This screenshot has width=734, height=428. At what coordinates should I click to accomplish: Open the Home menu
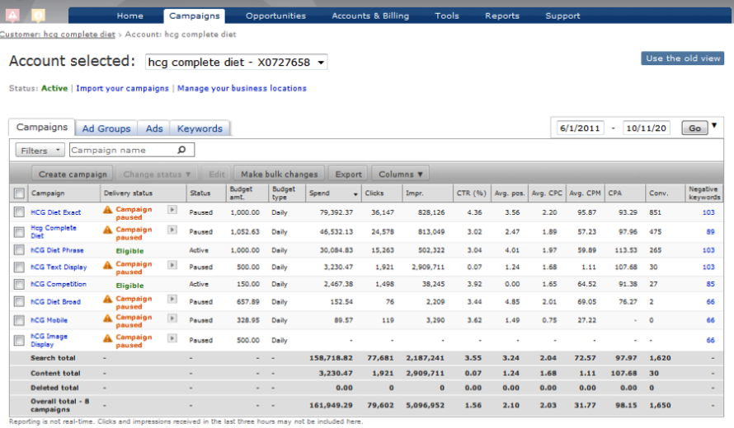(130, 16)
